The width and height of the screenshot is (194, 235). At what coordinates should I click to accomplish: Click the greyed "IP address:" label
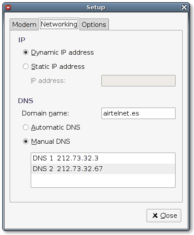pyautogui.click(x=48, y=81)
